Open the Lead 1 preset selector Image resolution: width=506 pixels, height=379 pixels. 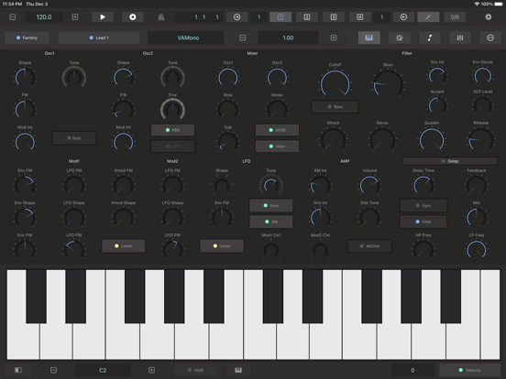coord(99,38)
